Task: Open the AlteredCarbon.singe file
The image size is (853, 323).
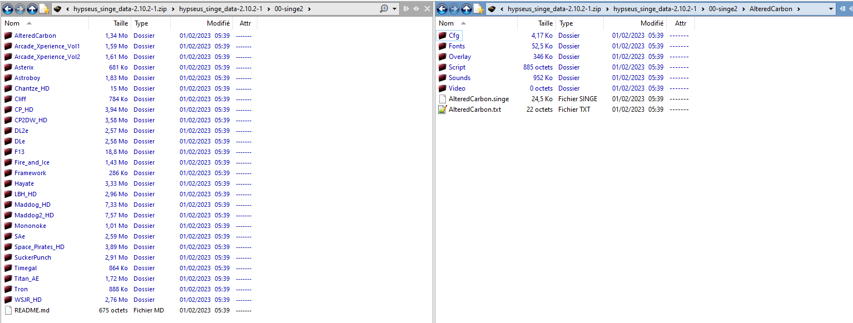Action: click(x=479, y=98)
